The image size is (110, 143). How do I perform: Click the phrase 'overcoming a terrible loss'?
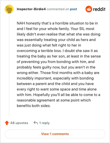click(39, 51)
